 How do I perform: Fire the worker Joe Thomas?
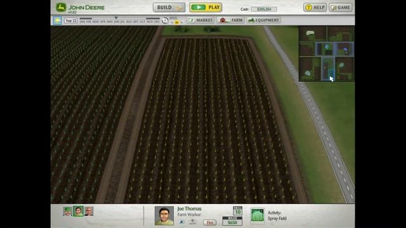[210, 222]
